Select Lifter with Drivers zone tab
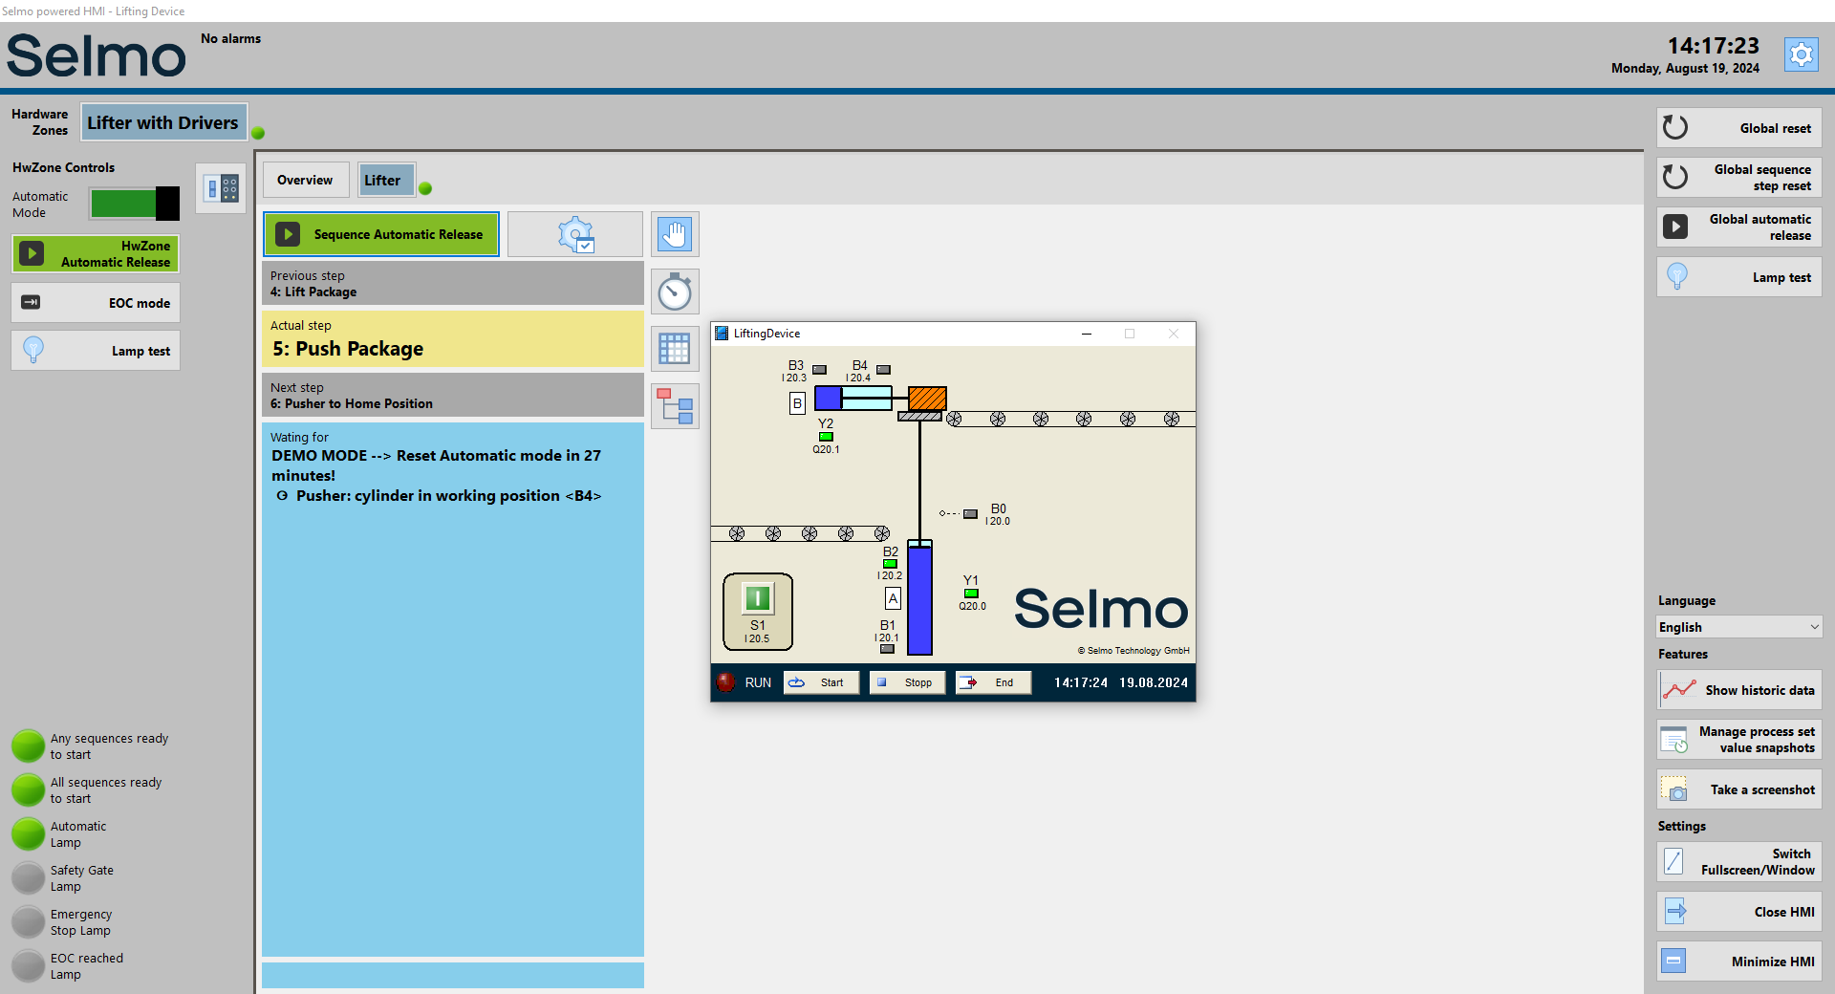This screenshot has height=994, width=1835. (x=163, y=122)
